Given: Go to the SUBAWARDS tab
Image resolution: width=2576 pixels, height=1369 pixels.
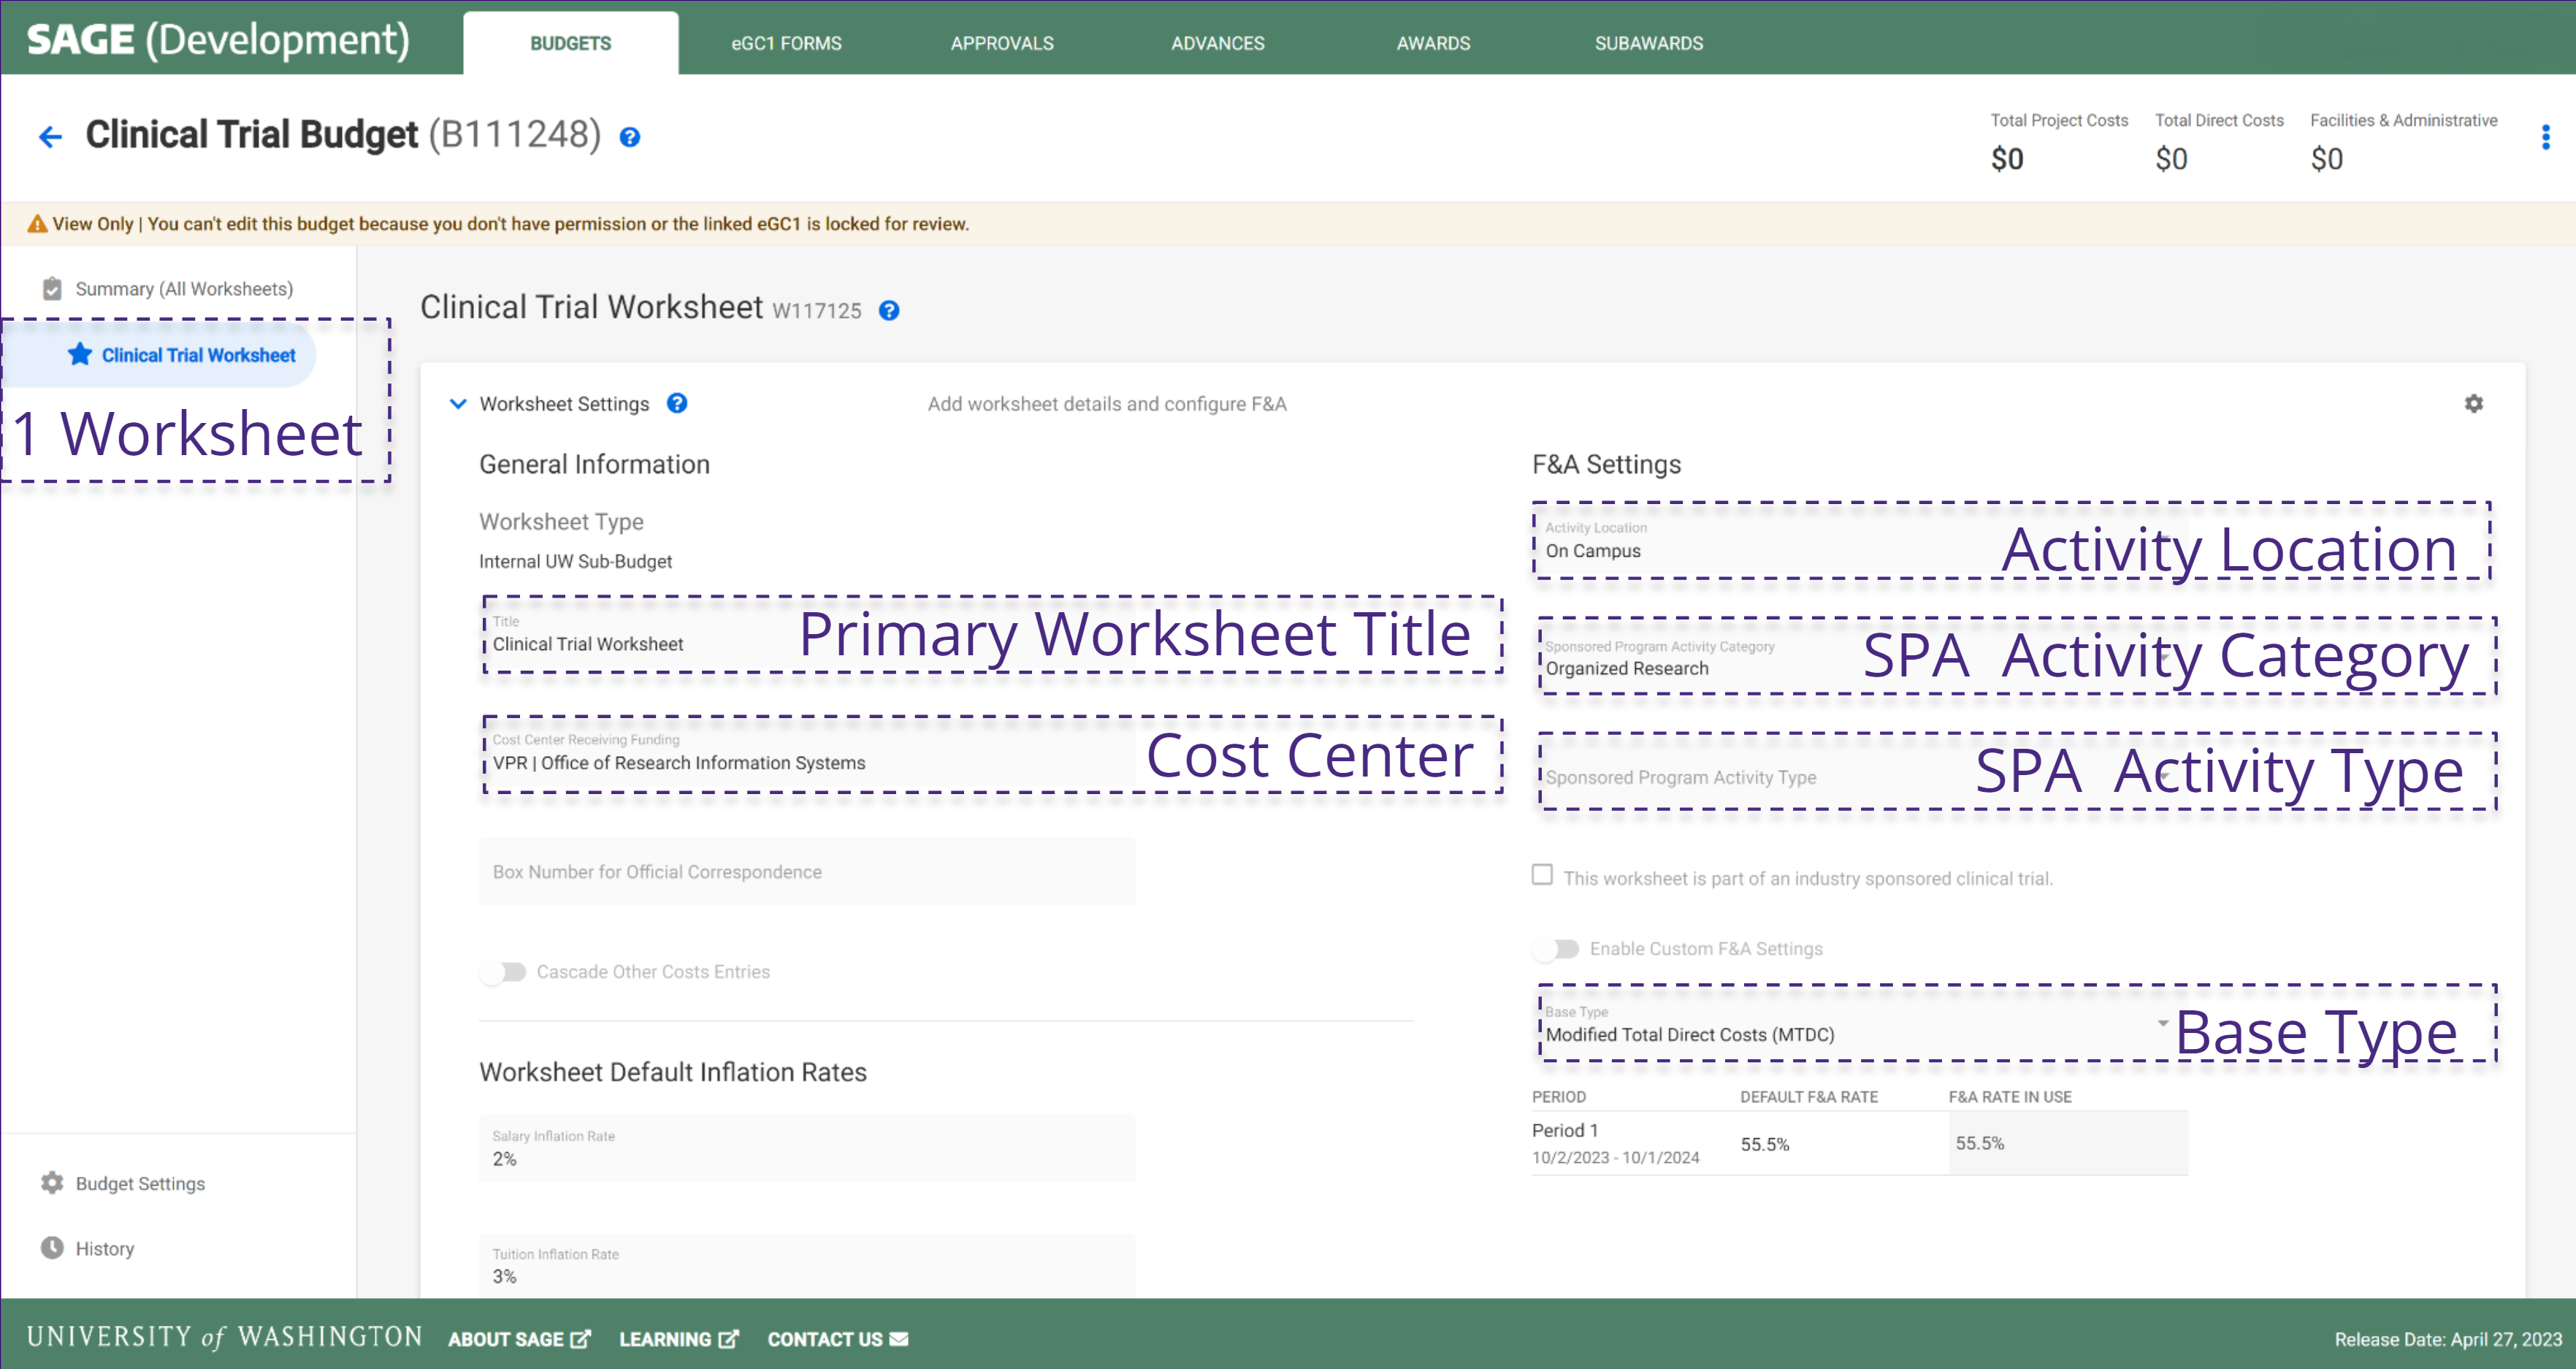Looking at the screenshot, I should coord(1648,43).
